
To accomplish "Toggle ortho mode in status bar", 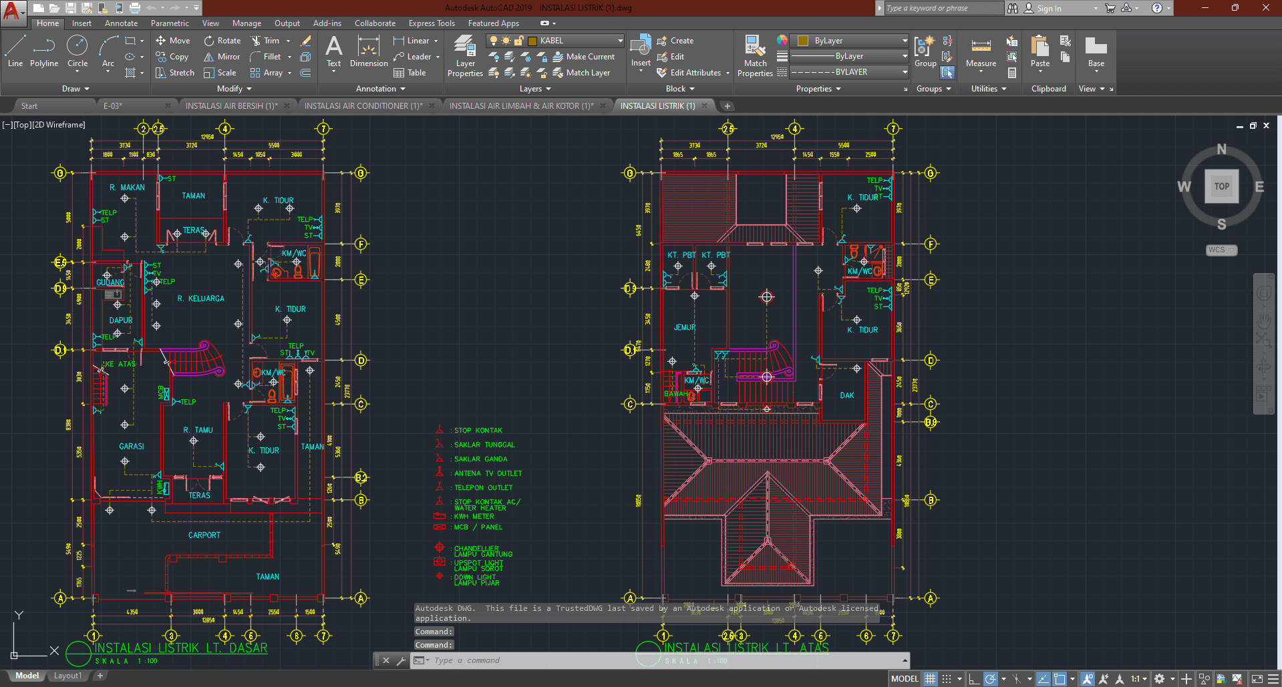I will (974, 679).
